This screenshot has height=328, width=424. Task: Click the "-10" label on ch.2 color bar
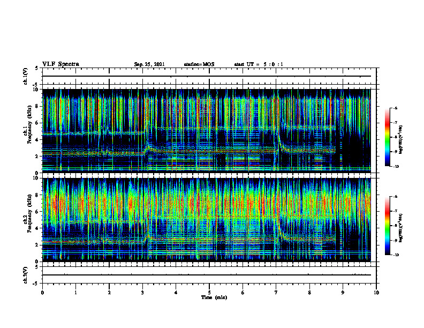point(395,255)
